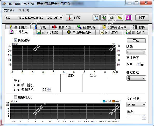The width and height of the screenshot is (154, 126).
Task: Click the 读取 read column header
Action: click(71, 76)
